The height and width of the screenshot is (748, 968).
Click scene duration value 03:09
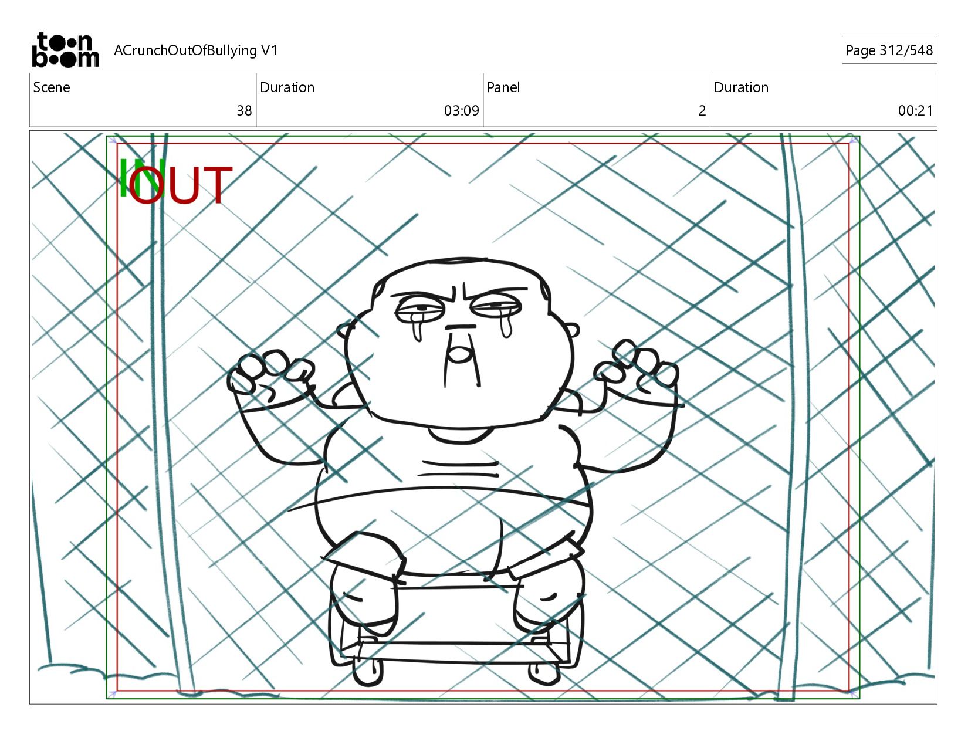(x=461, y=110)
